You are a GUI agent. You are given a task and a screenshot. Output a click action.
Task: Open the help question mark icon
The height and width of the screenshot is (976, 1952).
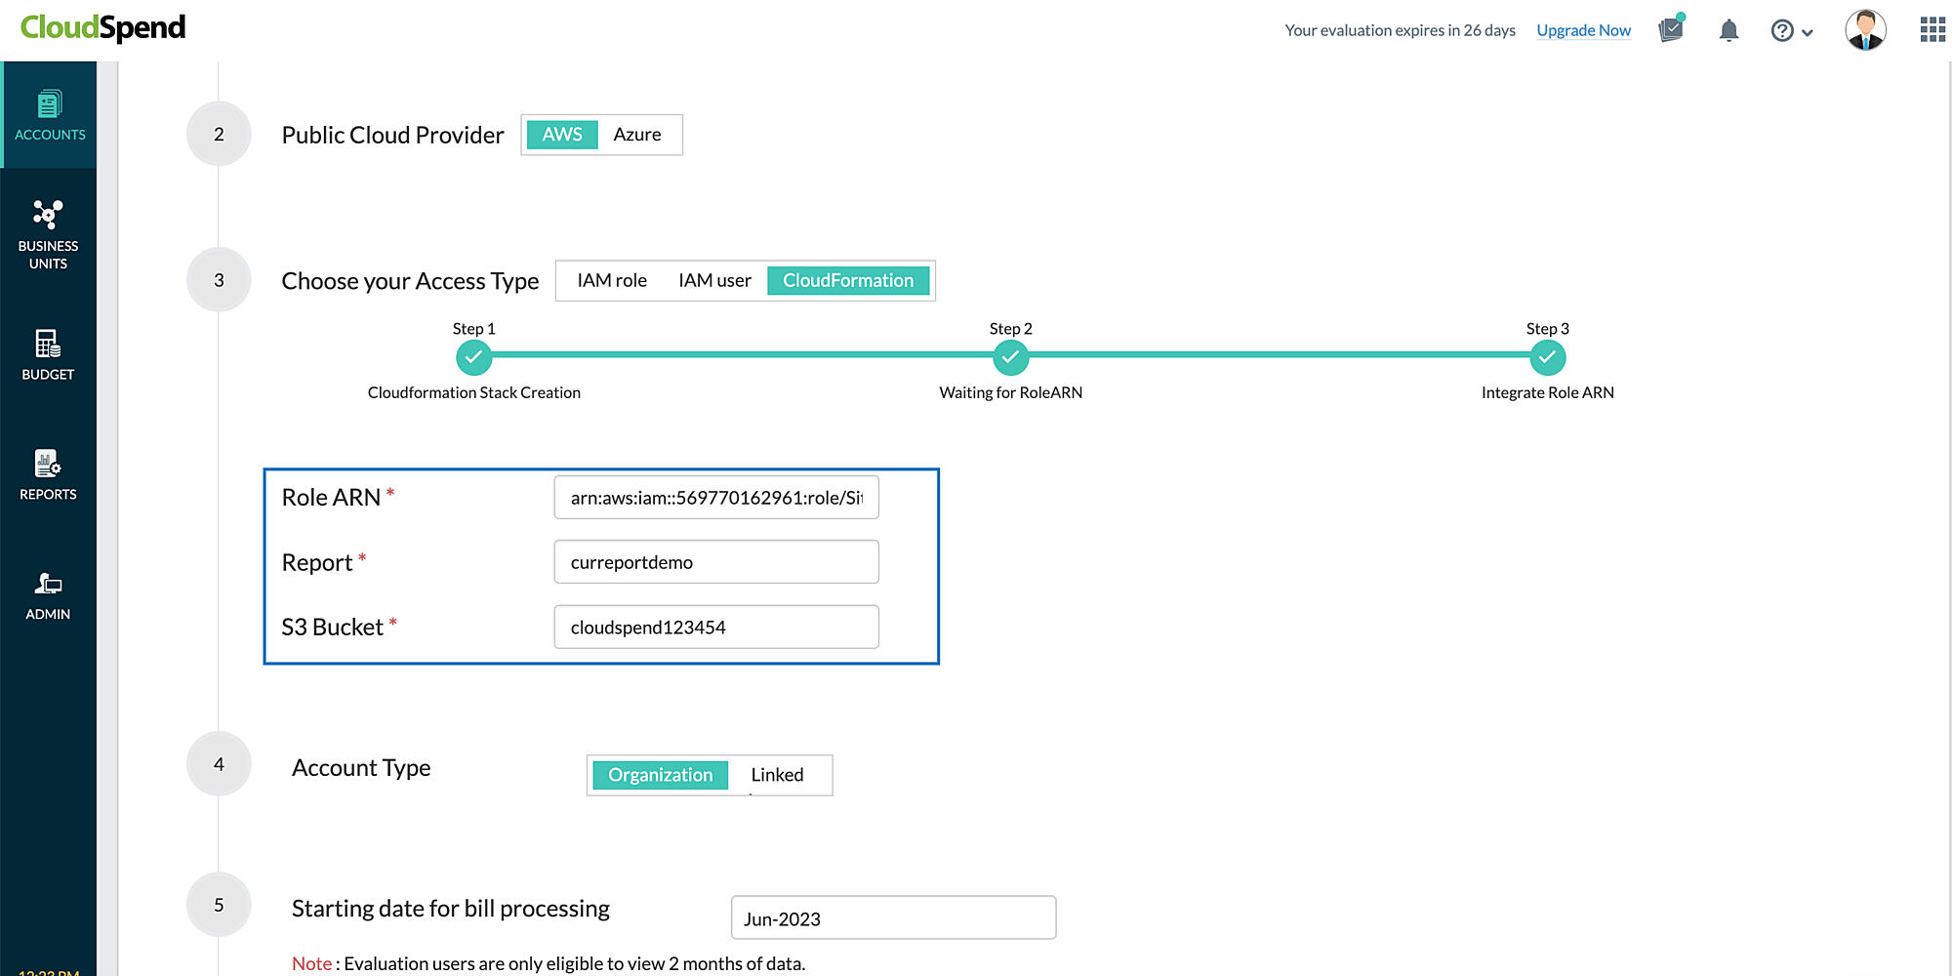(x=1782, y=30)
